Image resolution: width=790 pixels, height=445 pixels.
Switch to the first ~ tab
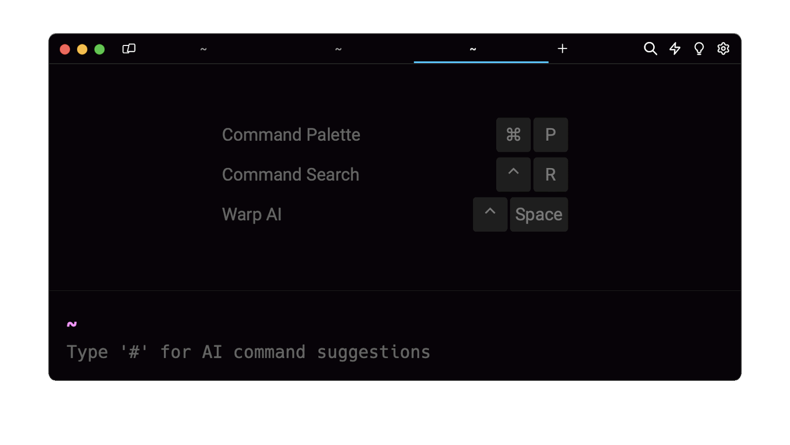point(203,49)
